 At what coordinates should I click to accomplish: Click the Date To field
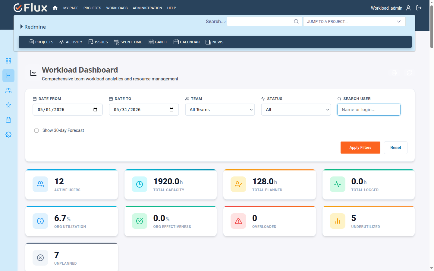click(144, 110)
